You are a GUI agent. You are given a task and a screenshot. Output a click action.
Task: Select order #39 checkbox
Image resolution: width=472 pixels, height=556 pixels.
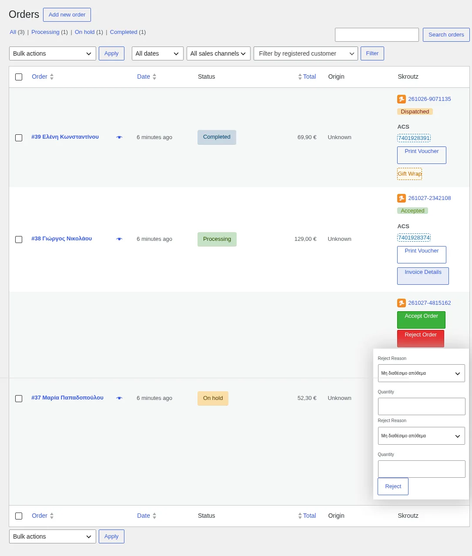pyautogui.click(x=19, y=138)
